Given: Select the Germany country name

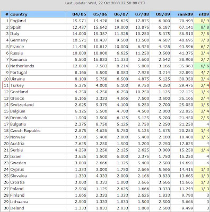Looking at the screenshot, I should coord(19,40).
